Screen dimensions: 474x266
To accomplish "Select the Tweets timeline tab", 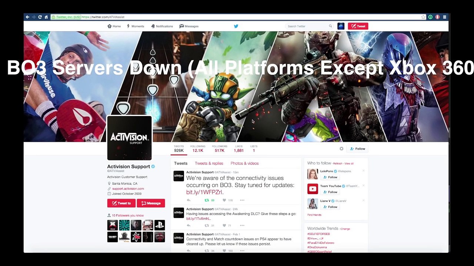I will tap(181, 163).
